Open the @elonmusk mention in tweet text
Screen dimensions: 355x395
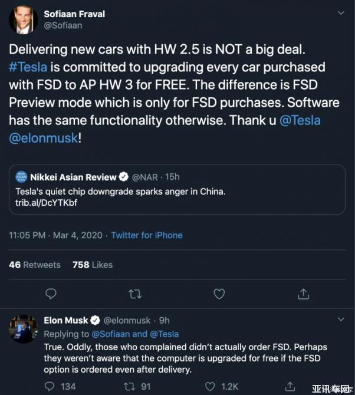point(42,138)
